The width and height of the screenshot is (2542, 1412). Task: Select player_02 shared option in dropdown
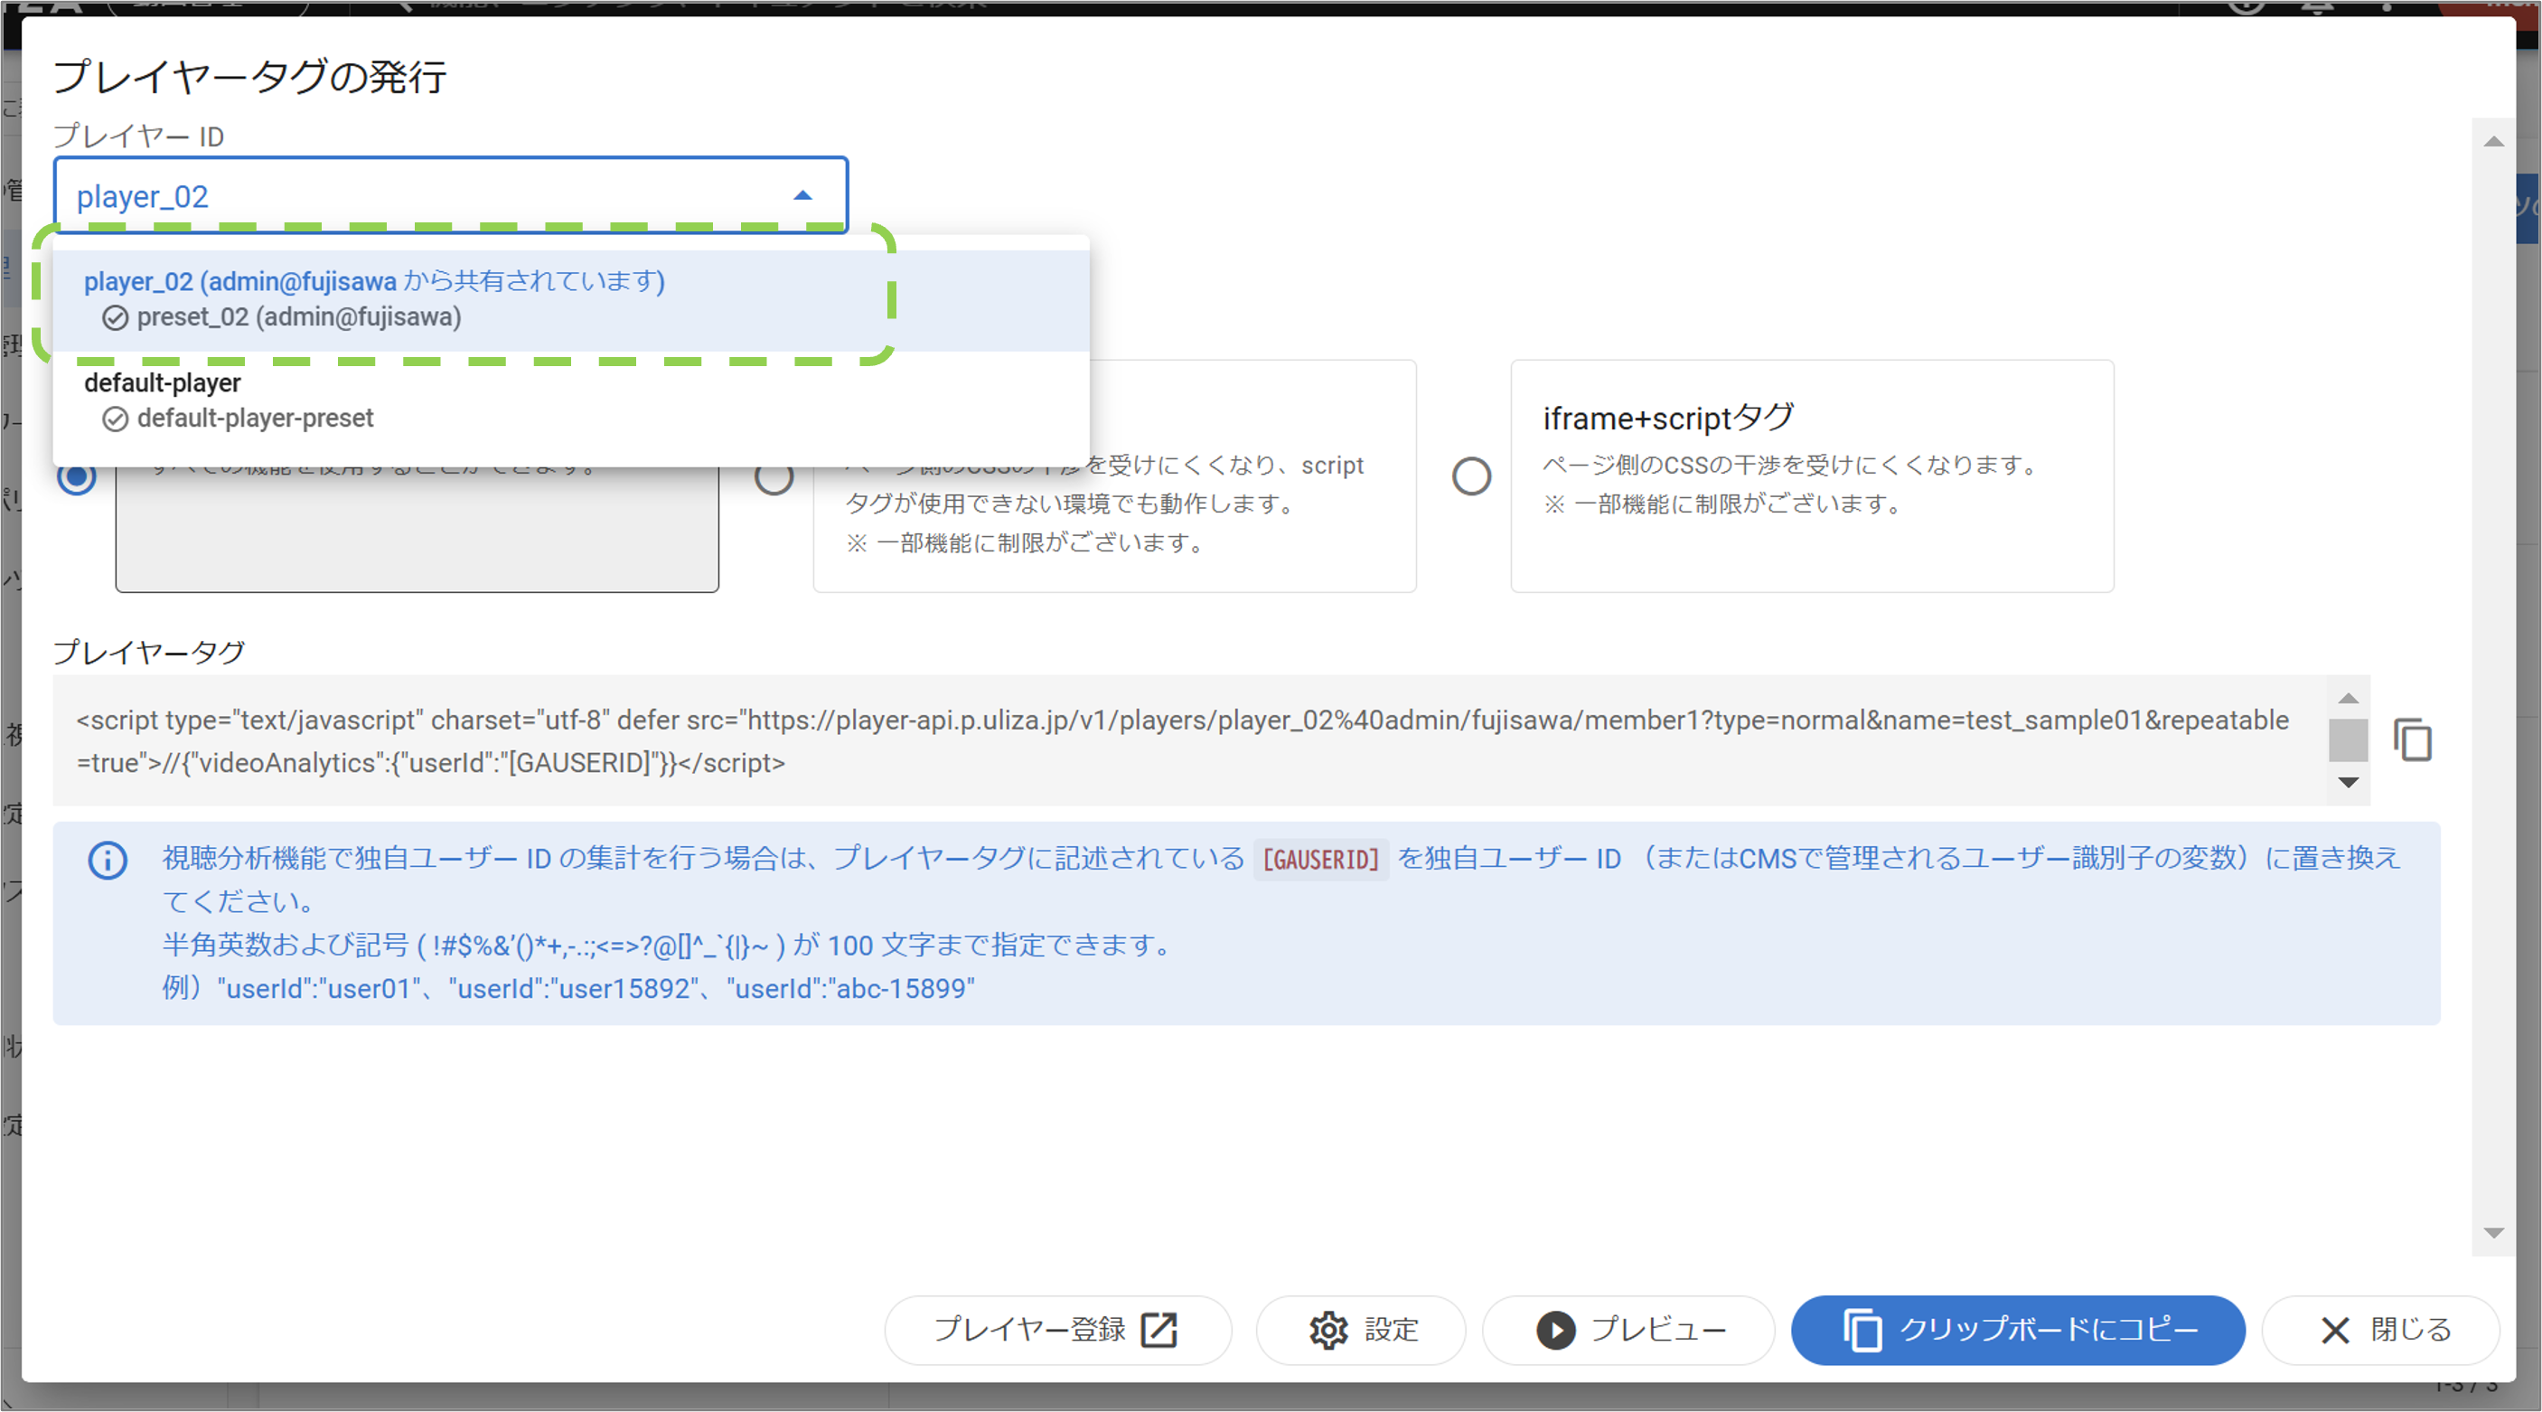click(x=571, y=299)
